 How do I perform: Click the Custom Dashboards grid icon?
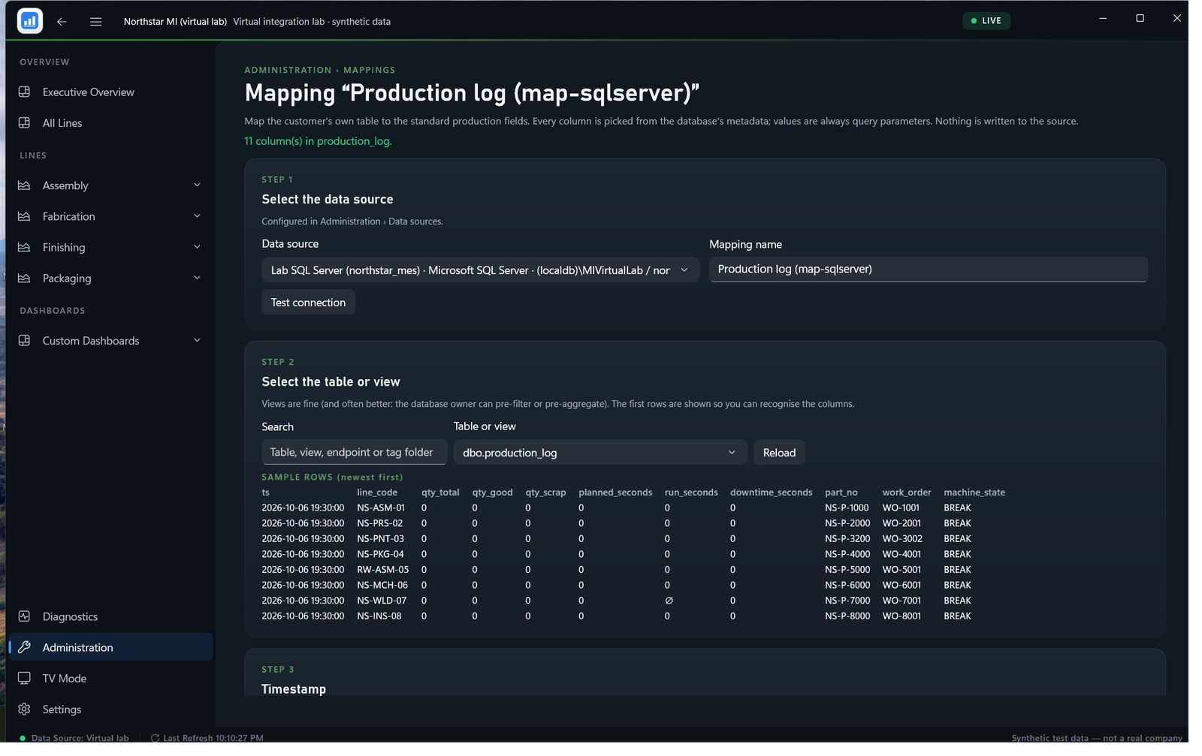pyautogui.click(x=24, y=341)
